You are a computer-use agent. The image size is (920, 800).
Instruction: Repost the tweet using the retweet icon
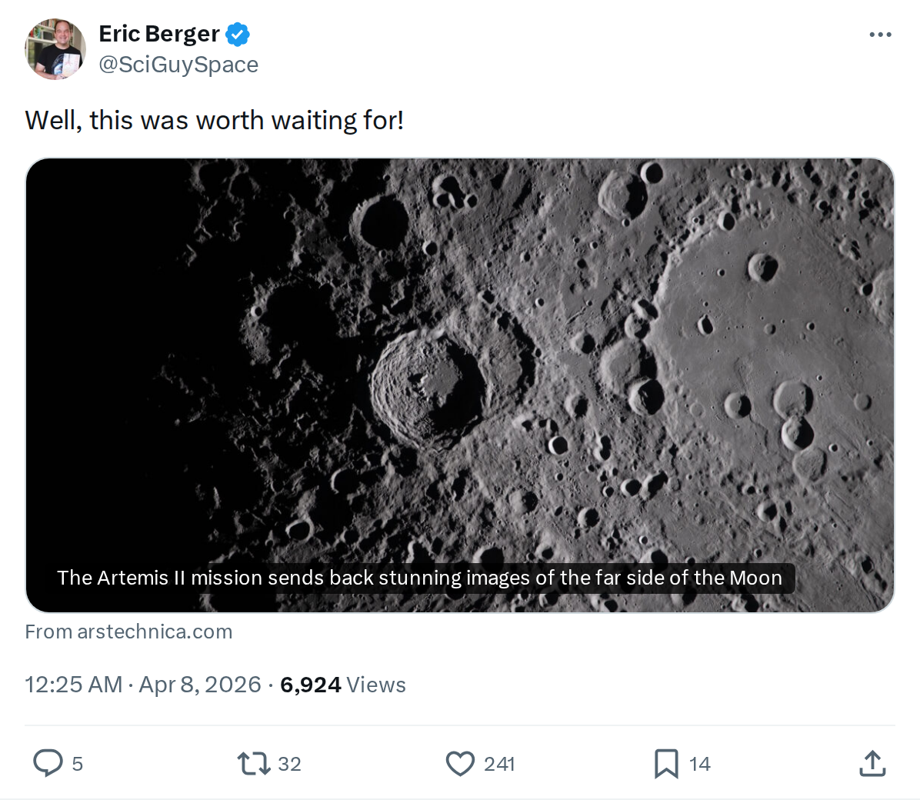coord(254,763)
